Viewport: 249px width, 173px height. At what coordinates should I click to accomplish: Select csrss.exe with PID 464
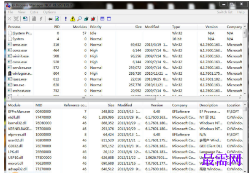[x=124, y=51]
